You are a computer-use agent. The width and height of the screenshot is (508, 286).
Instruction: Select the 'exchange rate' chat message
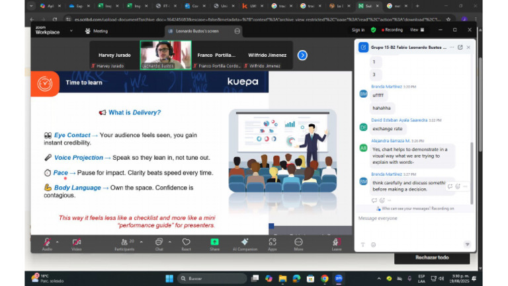point(387,129)
